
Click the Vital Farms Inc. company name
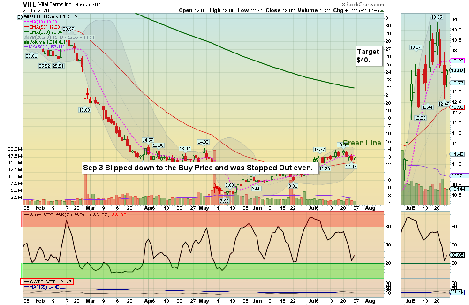click(x=55, y=5)
